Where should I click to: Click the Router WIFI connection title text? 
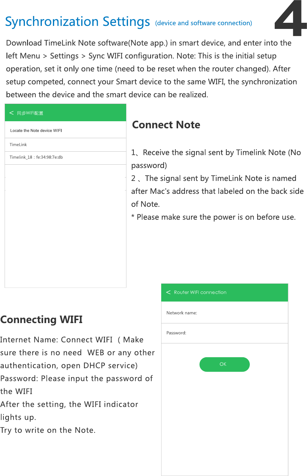tap(200, 292)
